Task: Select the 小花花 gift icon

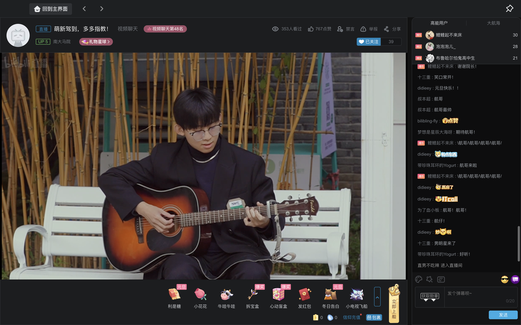Action: (200, 295)
